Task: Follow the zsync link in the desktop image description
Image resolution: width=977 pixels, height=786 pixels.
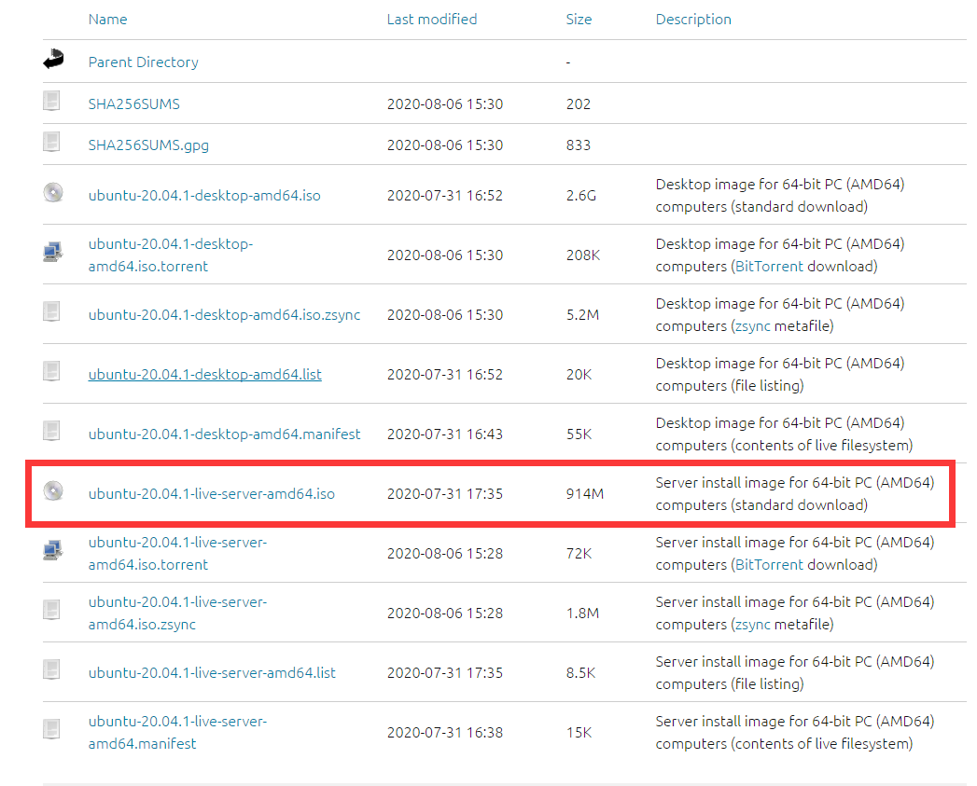Action: [x=753, y=326]
